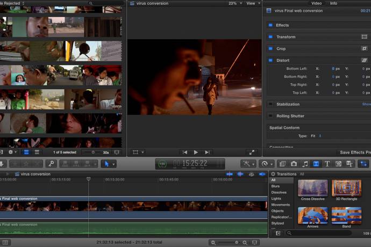Toggle video skimming in timeline
Screen dimensions: 371x247
click(229, 174)
